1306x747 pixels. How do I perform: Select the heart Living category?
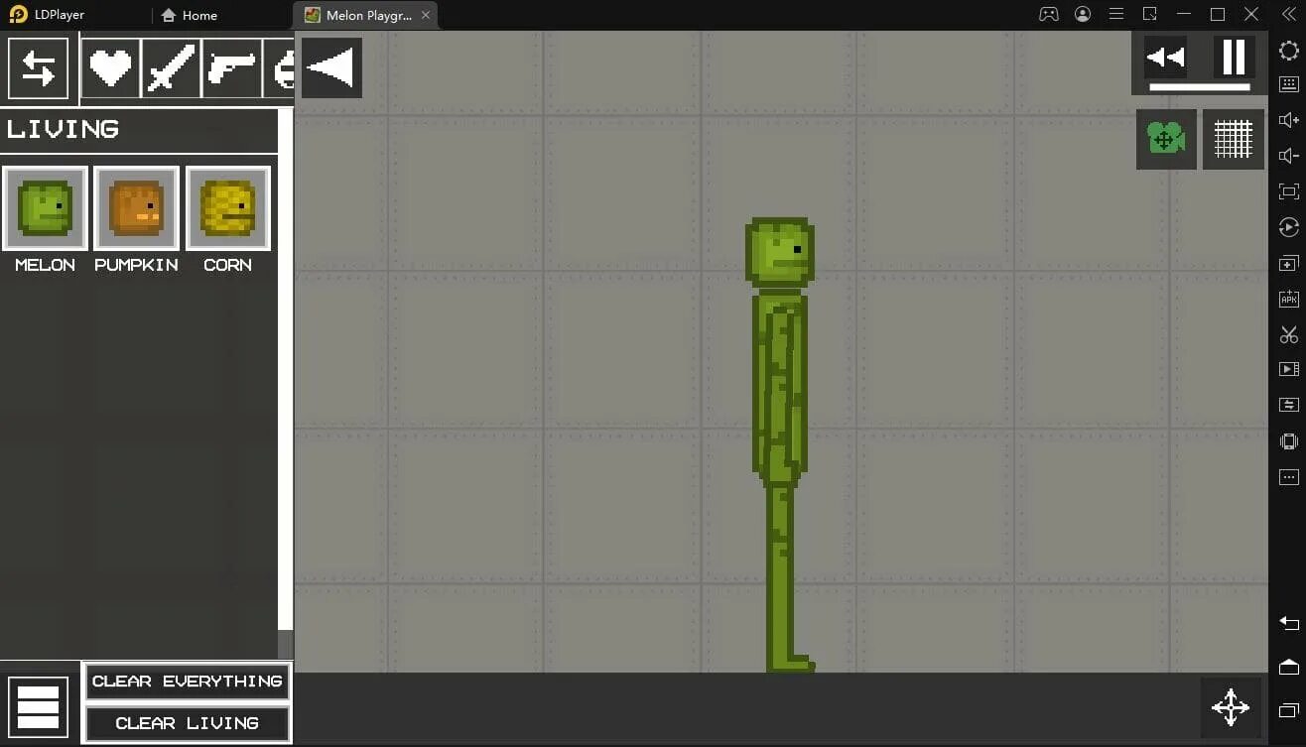pos(110,68)
